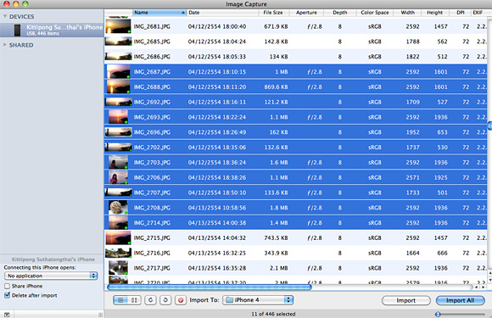
Task: Click the thumbnail of IMG_2681.JPG
Action: click(118, 26)
